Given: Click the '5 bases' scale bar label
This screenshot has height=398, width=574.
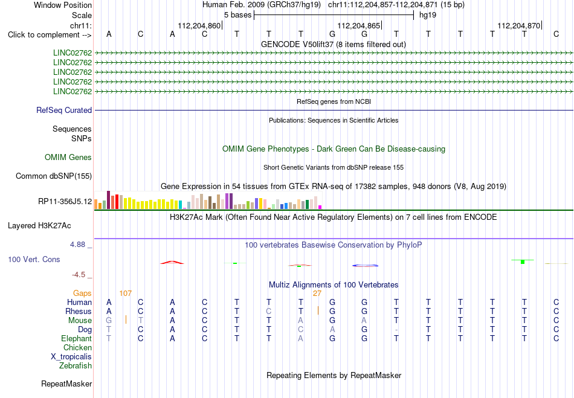Looking at the screenshot, I should [x=238, y=15].
